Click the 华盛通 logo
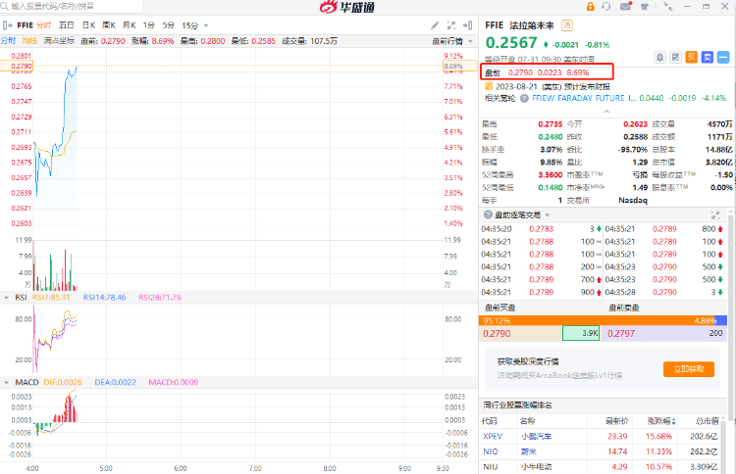This screenshot has width=736, height=474. 346,7
